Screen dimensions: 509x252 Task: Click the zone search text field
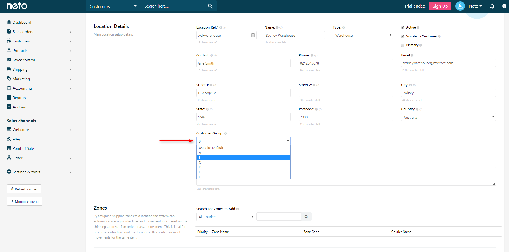click(x=279, y=217)
